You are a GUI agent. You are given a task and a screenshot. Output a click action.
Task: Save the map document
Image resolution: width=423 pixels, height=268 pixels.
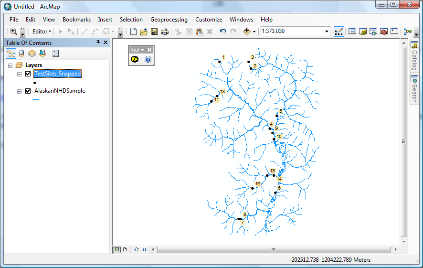[154, 32]
